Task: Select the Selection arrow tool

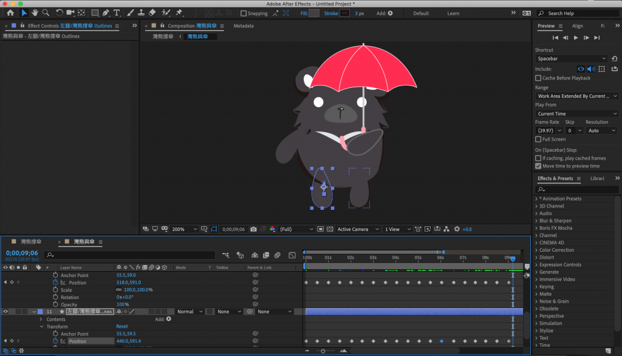Action: (x=24, y=13)
